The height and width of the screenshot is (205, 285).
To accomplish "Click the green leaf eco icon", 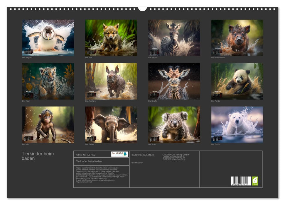I will 255,181.
